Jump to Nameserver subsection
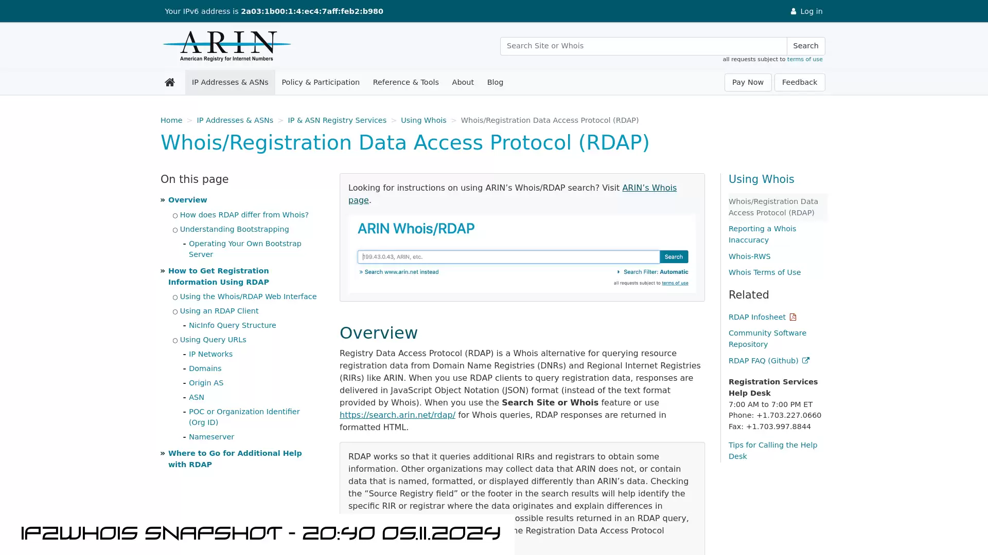Screen dimensions: 988x555 point(211,437)
